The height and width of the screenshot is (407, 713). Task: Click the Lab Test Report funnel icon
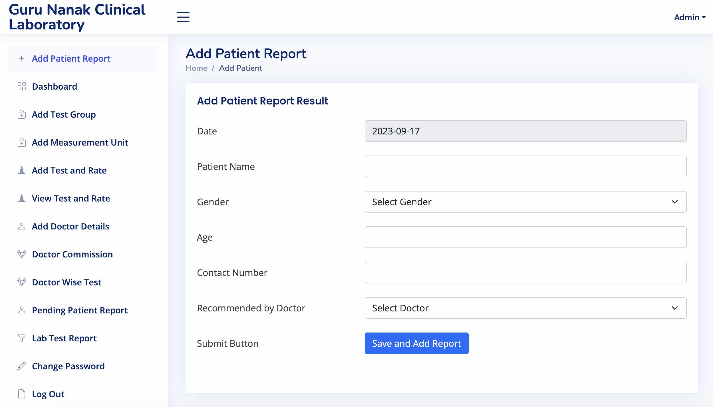coord(22,338)
